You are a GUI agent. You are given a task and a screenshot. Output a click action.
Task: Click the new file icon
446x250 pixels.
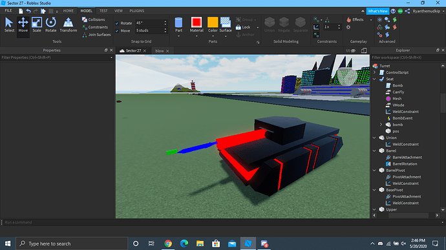click(21, 11)
